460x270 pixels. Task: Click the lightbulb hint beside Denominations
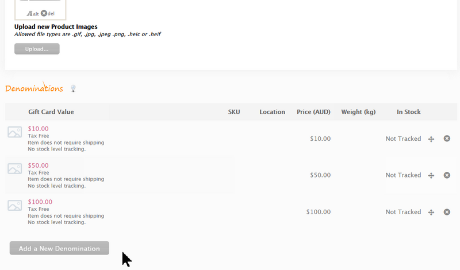point(73,88)
